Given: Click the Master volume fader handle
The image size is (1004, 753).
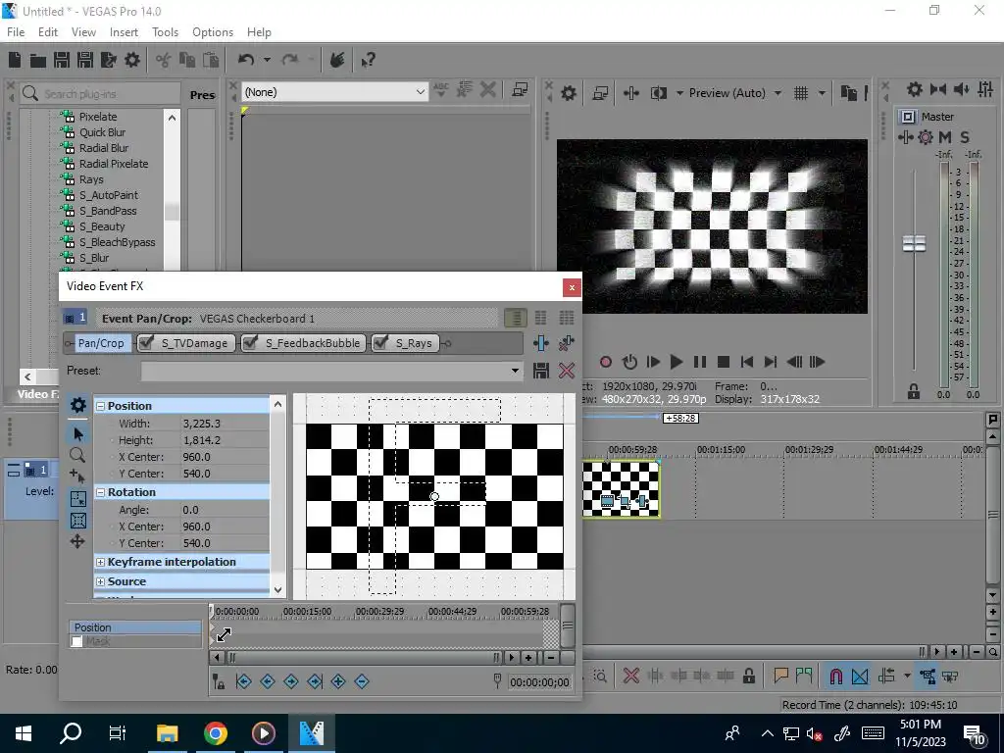Looking at the screenshot, I should [914, 244].
